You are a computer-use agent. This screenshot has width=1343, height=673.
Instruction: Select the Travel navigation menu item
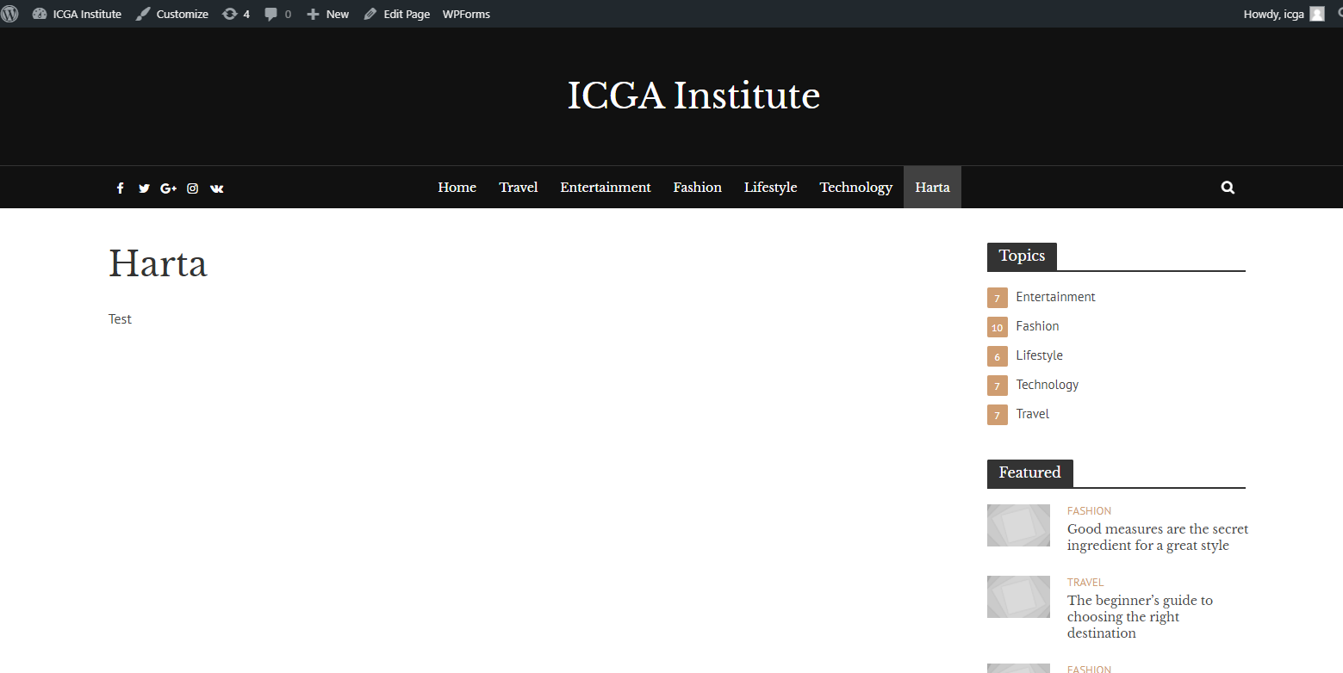click(x=519, y=188)
